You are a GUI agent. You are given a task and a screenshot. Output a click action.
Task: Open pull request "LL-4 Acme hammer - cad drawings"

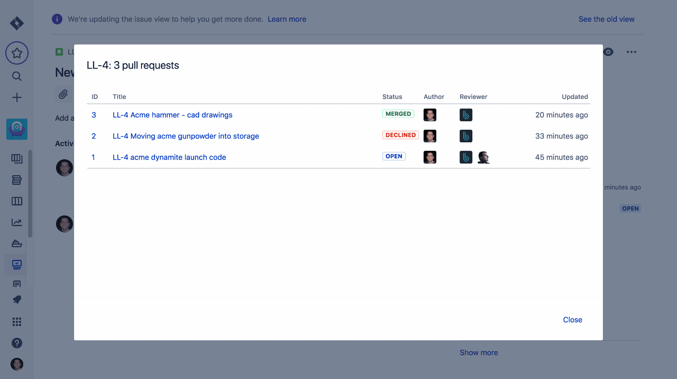[172, 115]
